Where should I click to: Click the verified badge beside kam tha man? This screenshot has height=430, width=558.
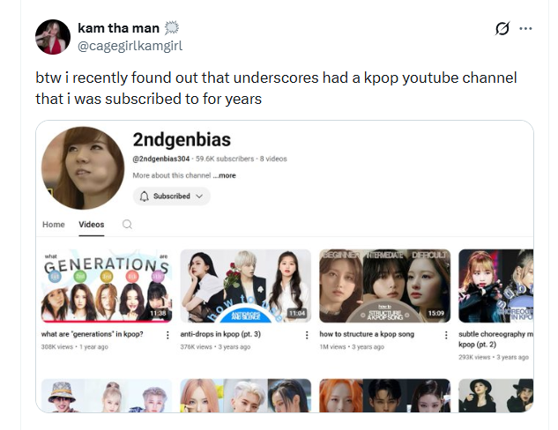point(172,27)
